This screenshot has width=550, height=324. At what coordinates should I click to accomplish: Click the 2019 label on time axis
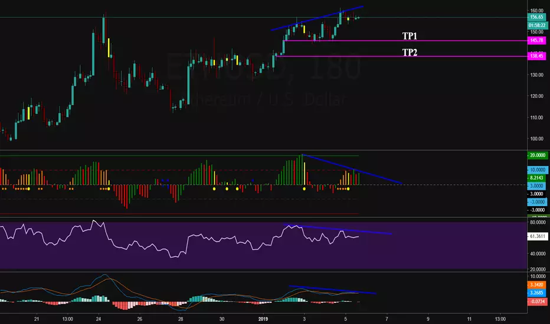coord(263,319)
